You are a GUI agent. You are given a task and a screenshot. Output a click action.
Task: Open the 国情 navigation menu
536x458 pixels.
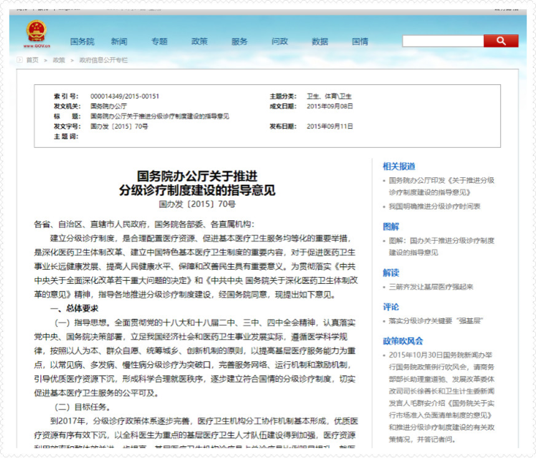click(360, 42)
